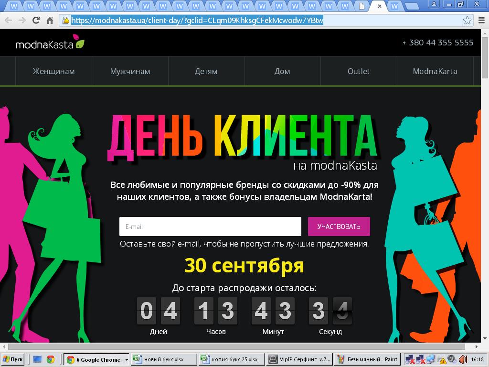This screenshot has height=367, width=489.
Task: Click the УЧАСТВОВАТЬ button
Action: tap(339, 227)
